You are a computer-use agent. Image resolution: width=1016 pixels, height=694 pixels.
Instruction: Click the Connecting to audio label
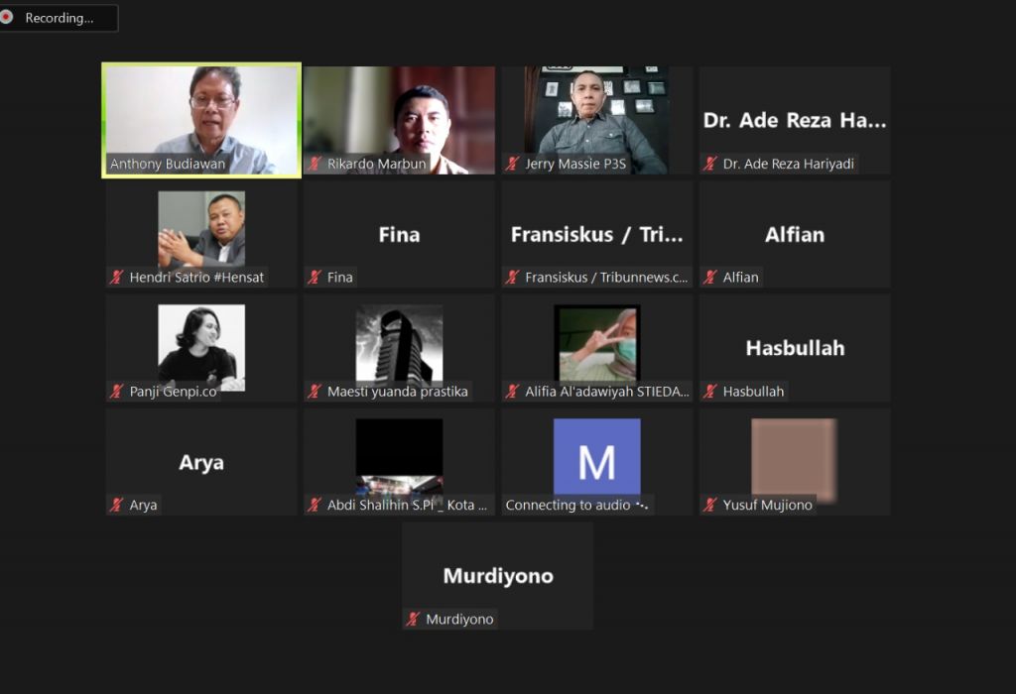pos(568,506)
